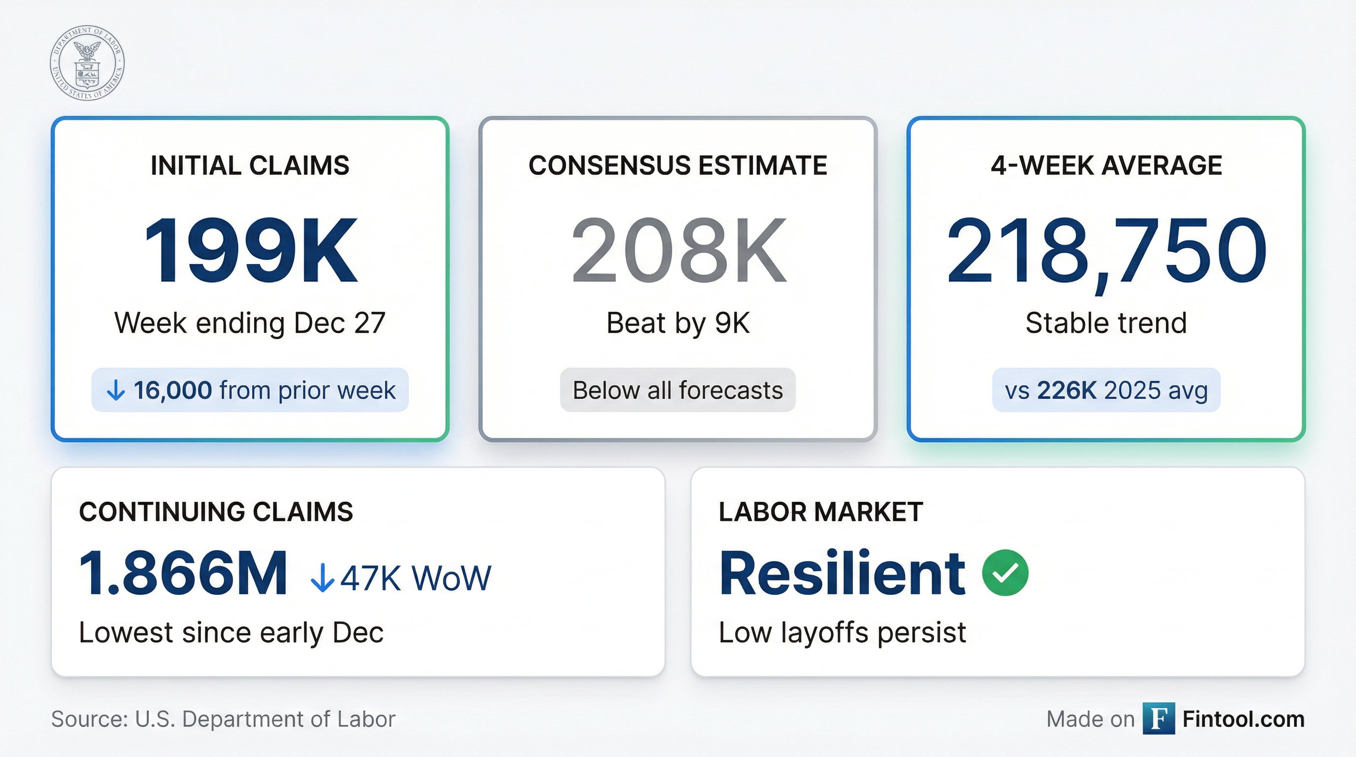This screenshot has width=1356, height=757.
Task: Click the down arrow beside 47K WoW
Action: [322, 578]
